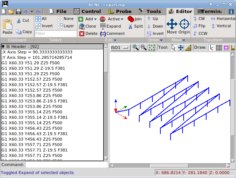Open the ISO1 view dropdown
The width and height of the screenshot is (236, 178).
point(120,48)
